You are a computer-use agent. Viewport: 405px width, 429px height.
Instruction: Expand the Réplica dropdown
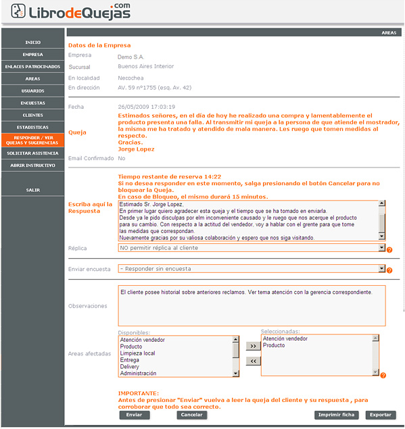point(252,248)
